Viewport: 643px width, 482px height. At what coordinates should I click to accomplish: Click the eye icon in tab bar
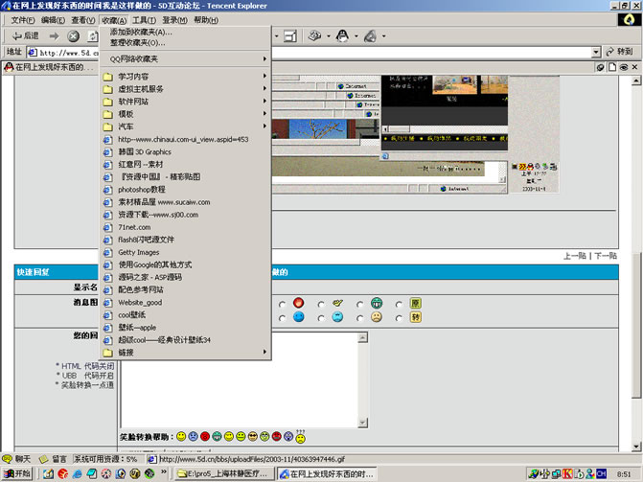(623, 67)
